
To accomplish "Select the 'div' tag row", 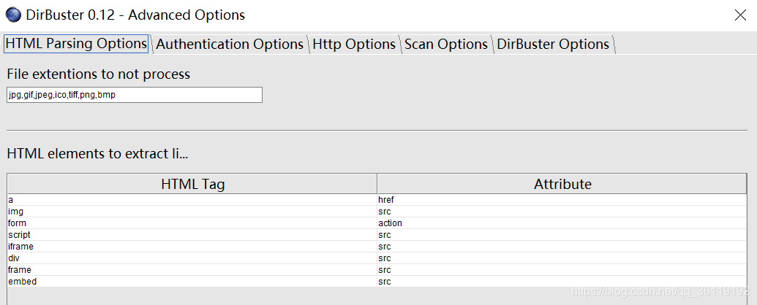I will pyautogui.click(x=192, y=258).
